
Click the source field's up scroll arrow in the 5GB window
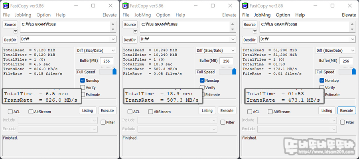click(112, 24)
